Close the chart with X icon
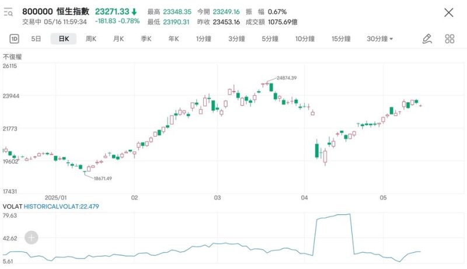 (448, 12)
